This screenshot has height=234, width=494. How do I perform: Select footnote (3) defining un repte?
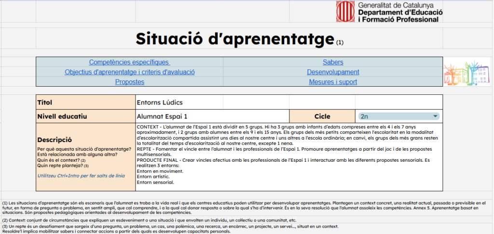[170, 229]
